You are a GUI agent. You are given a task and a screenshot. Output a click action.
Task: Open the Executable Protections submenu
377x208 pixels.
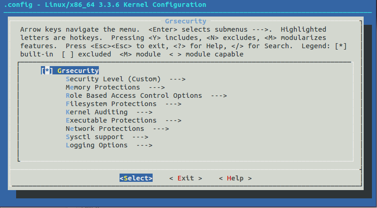(111, 120)
